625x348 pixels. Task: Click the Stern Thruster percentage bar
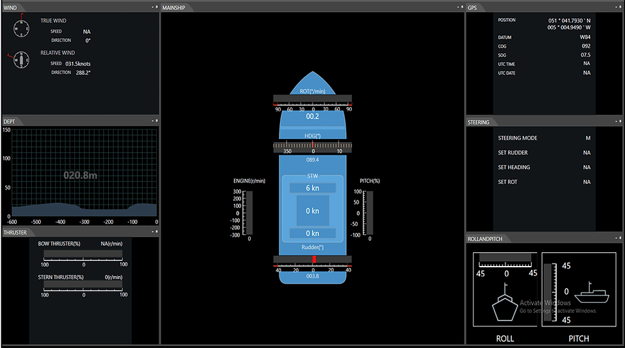[x=83, y=284]
